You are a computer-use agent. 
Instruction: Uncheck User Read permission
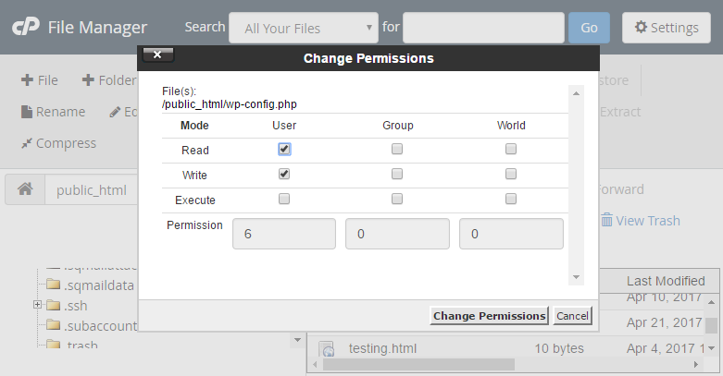tap(284, 149)
